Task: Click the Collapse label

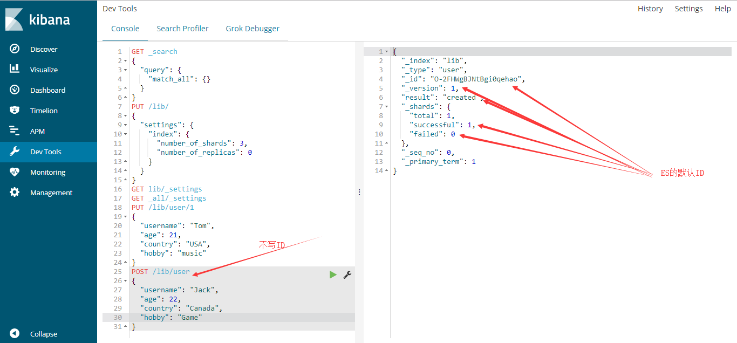Action: click(44, 334)
